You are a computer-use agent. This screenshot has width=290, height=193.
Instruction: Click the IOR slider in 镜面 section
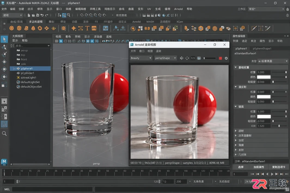coord(279,126)
